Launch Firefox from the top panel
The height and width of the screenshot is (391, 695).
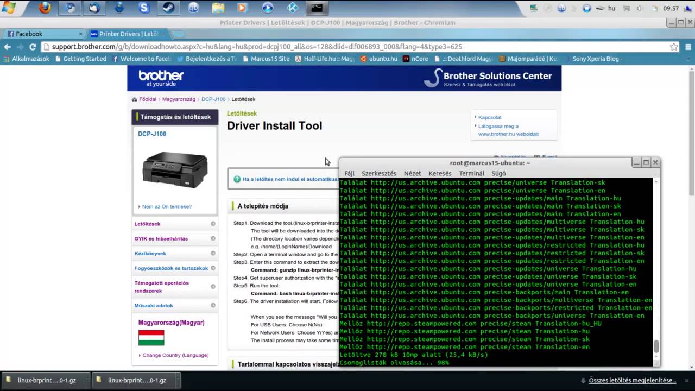45,8
